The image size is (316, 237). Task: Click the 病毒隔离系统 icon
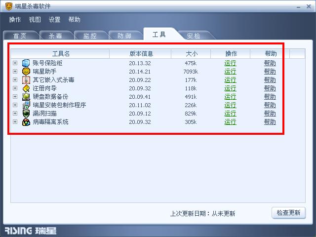(26, 122)
